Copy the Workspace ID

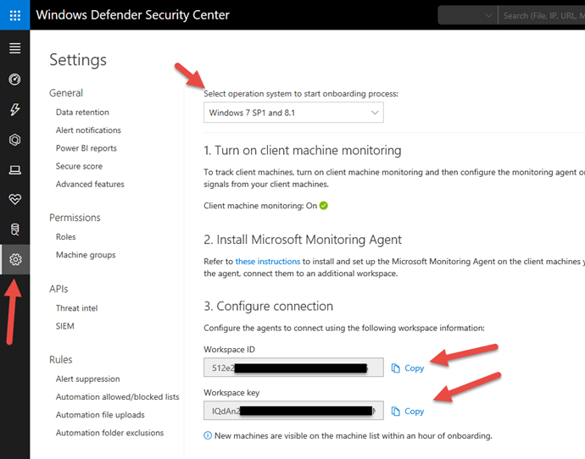(x=408, y=368)
